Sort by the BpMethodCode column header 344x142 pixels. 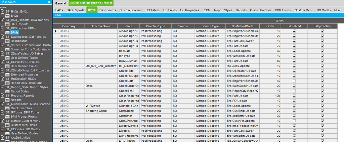pyautogui.click(x=242, y=26)
